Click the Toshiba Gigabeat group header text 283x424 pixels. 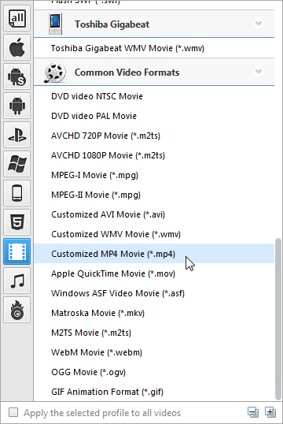tap(112, 24)
